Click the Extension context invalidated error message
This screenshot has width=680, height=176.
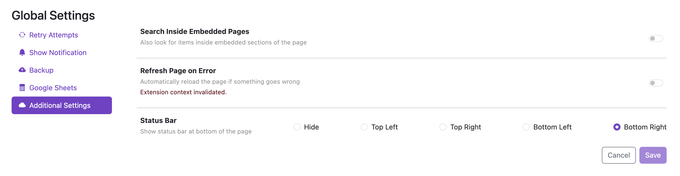(x=183, y=92)
